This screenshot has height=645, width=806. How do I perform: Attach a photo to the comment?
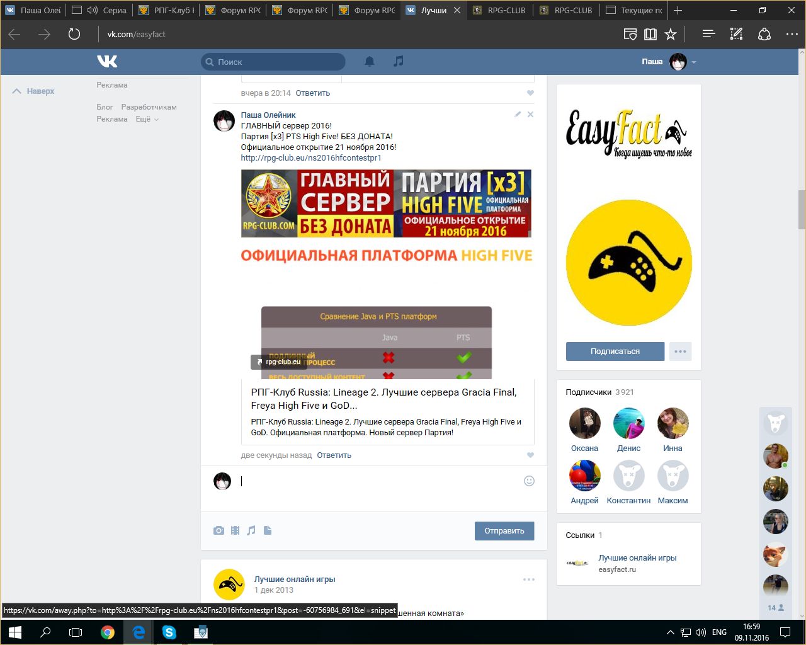219,530
